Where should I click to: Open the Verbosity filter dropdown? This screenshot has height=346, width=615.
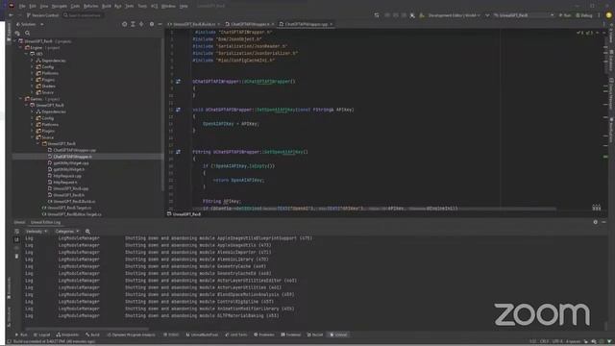coord(37,232)
